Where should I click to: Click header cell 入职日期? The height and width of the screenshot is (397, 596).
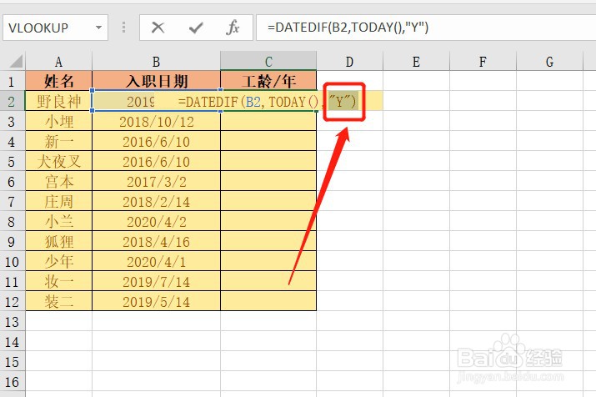pyautogui.click(x=156, y=81)
